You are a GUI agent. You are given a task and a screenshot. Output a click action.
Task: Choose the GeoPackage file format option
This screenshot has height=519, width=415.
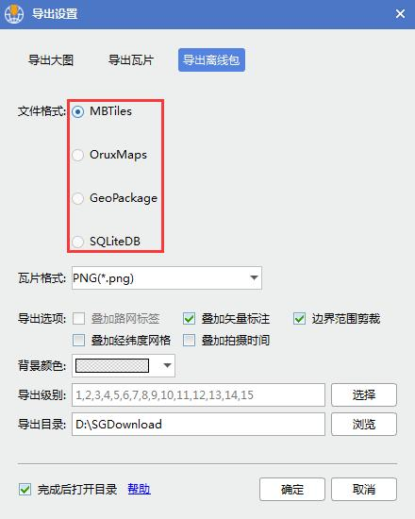tap(77, 198)
